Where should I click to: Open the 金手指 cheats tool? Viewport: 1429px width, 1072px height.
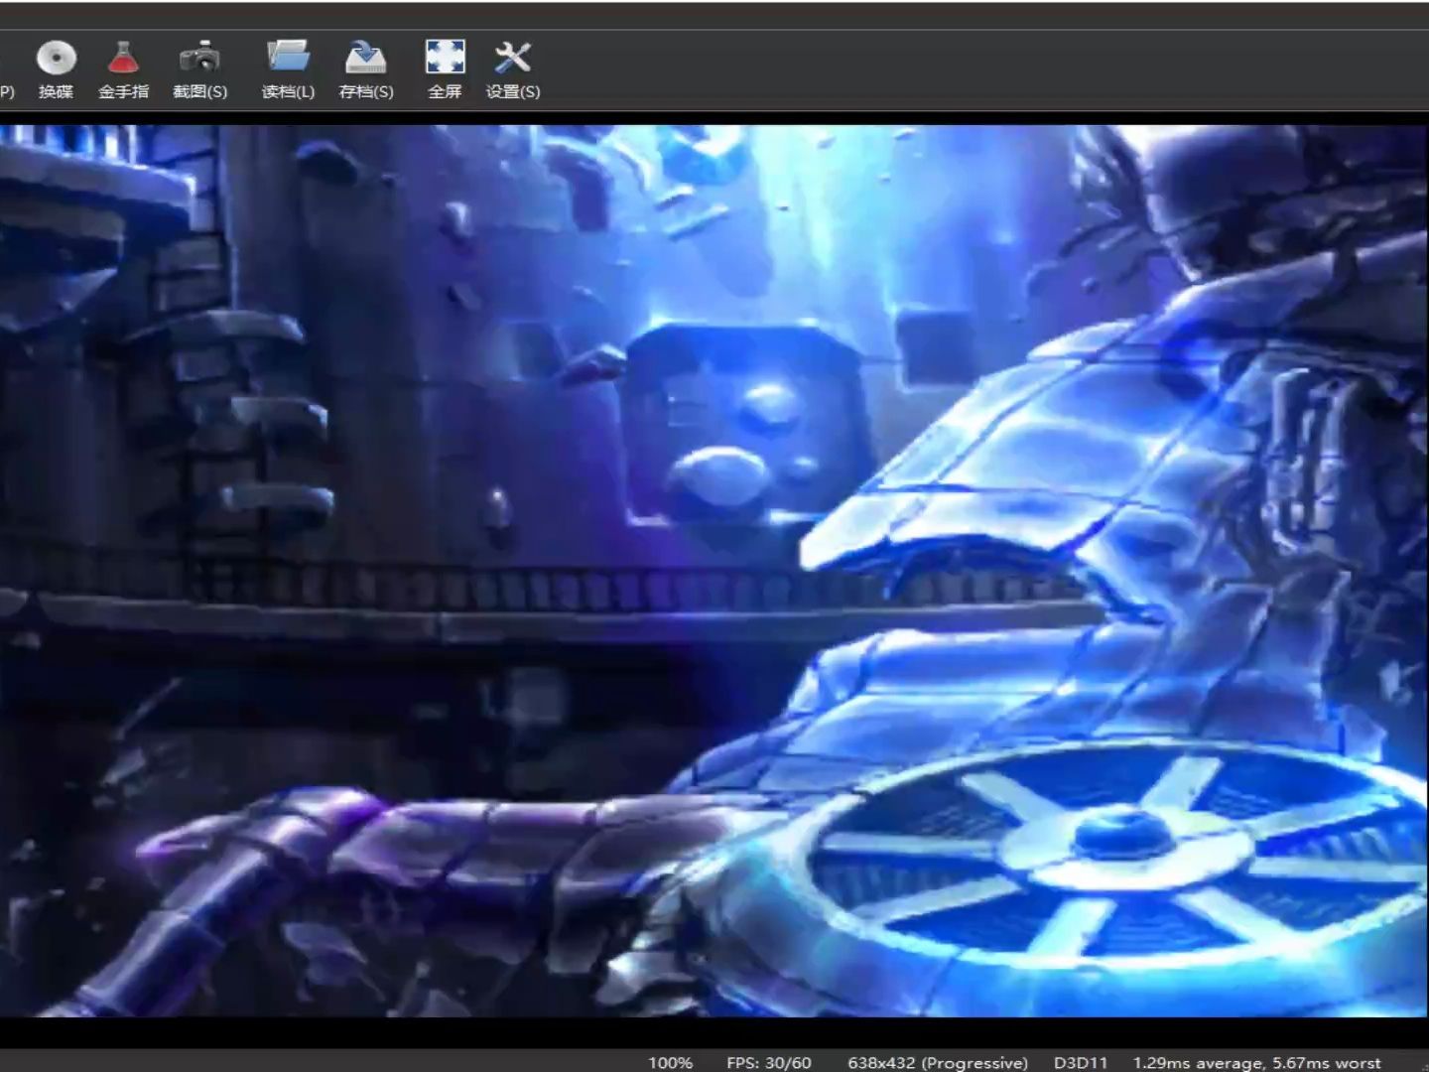pos(123,68)
